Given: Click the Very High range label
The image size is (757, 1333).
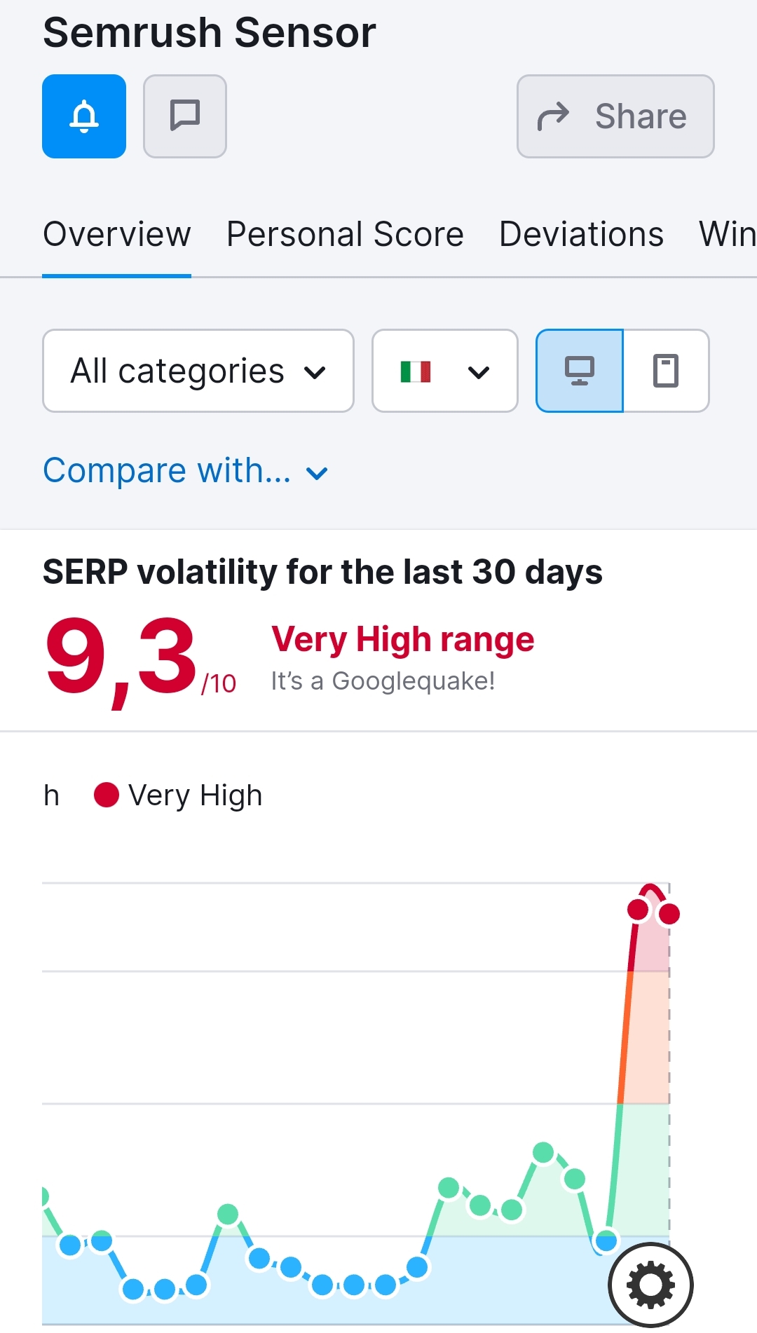Looking at the screenshot, I should click(x=403, y=641).
